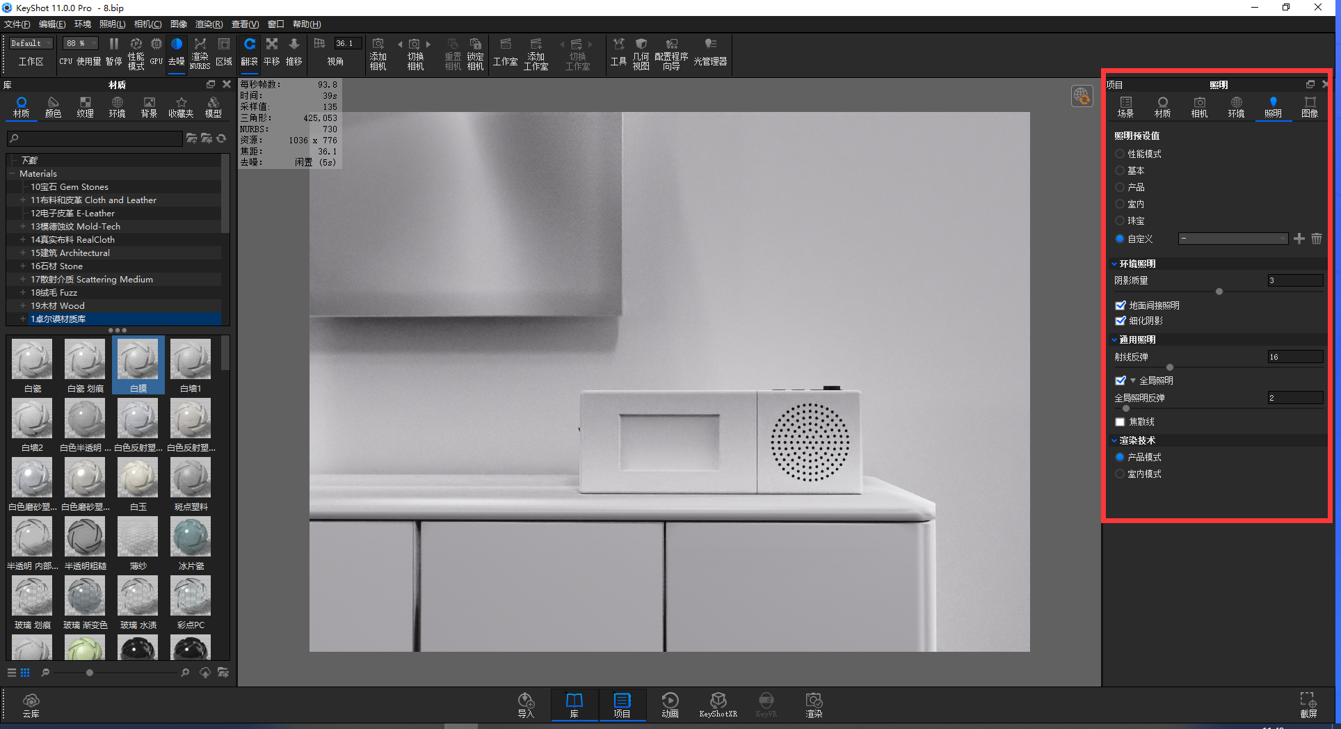Select the product (产品) lighting preset
Image resolution: width=1341 pixels, height=729 pixels.
coord(1119,187)
